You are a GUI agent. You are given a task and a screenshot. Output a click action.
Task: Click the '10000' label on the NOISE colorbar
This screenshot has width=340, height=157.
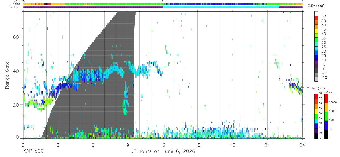[333, 102]
